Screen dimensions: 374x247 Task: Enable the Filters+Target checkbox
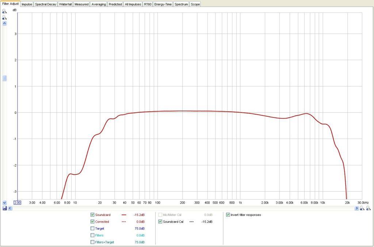92,242
